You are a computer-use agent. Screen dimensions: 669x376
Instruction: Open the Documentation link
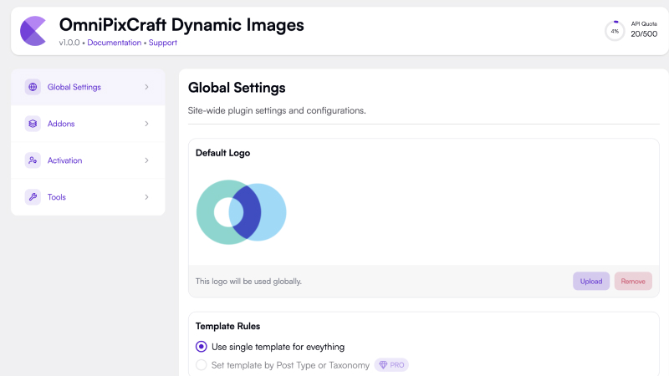pyautogui.click(x=115, y=43)
